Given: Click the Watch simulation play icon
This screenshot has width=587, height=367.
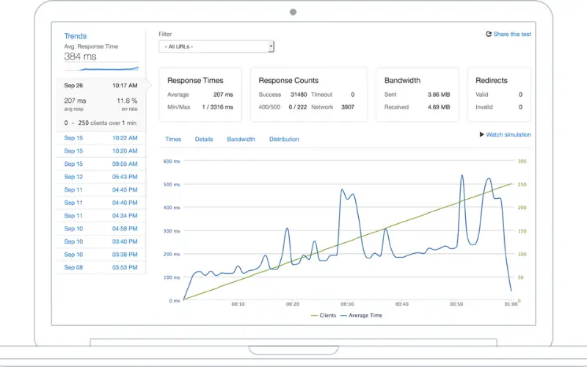Looking at the screenshot, I should 481,135.
